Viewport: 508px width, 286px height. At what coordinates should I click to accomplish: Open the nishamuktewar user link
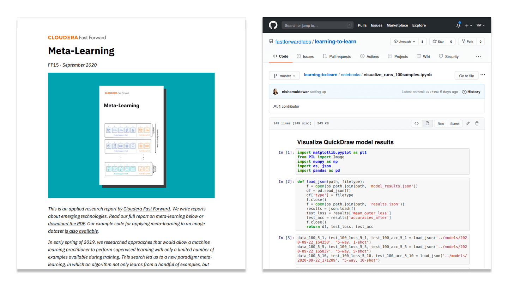coord(295,92)
